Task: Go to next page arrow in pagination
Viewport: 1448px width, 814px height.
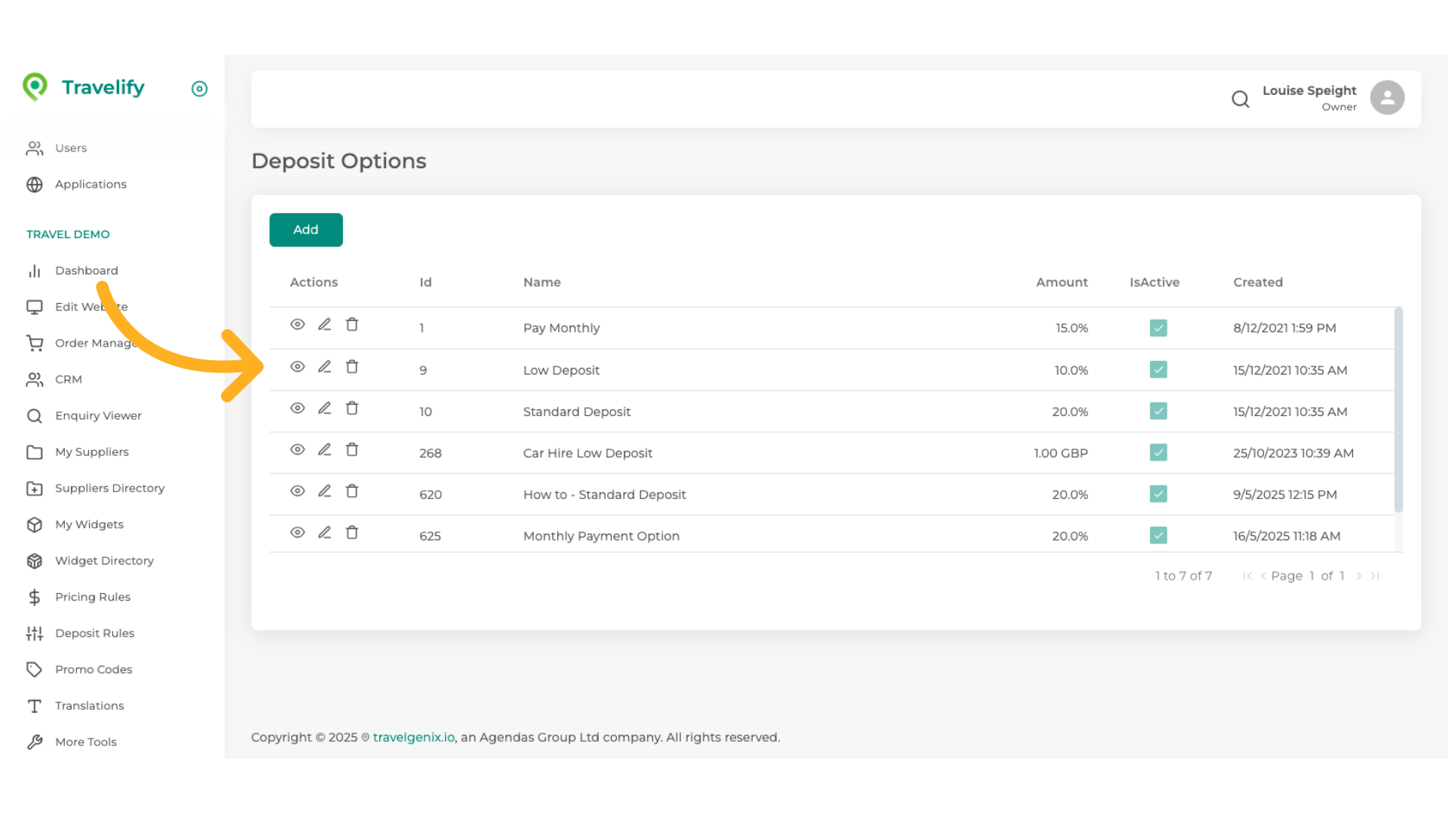Action: (x=1359, y=576)
